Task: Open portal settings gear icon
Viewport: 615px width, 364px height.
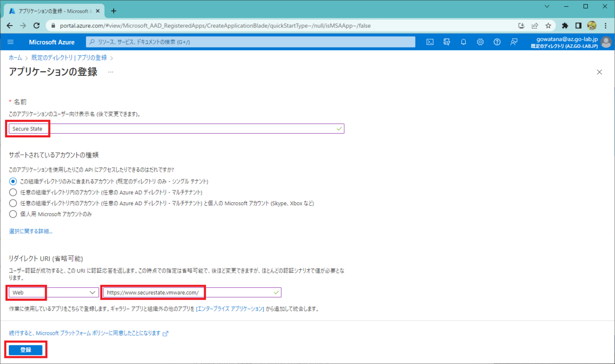Action: pyautogui.click(x=480, y=42)
